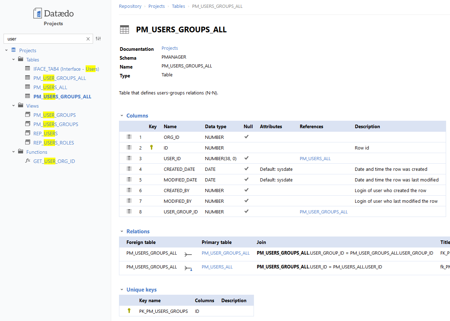Navigate to Repository via the breadcrumb
This screenshot has height=321, width=450.
(x=130, y=6)
